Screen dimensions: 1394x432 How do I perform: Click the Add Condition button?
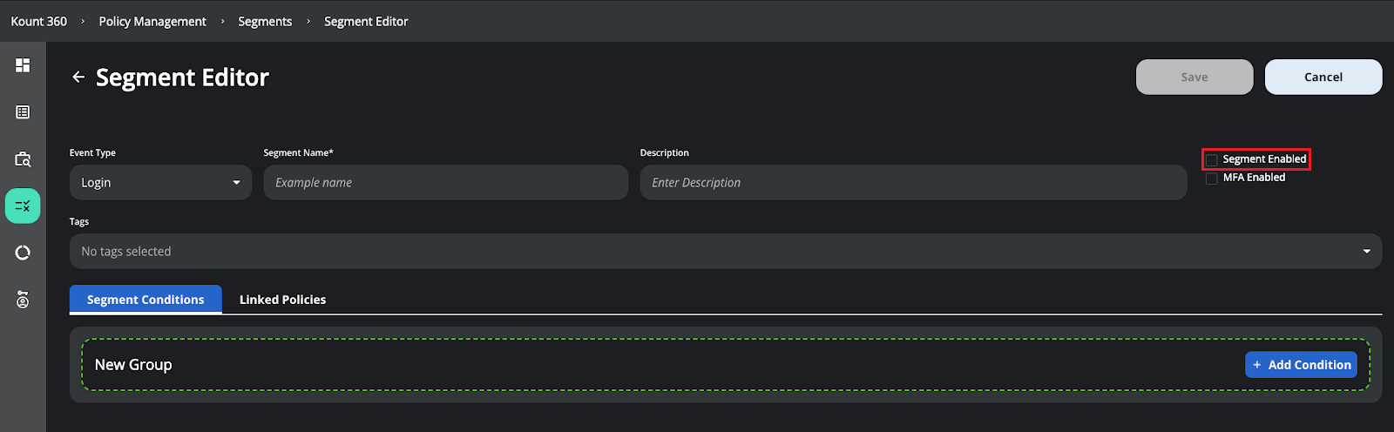coord(1301,365)
